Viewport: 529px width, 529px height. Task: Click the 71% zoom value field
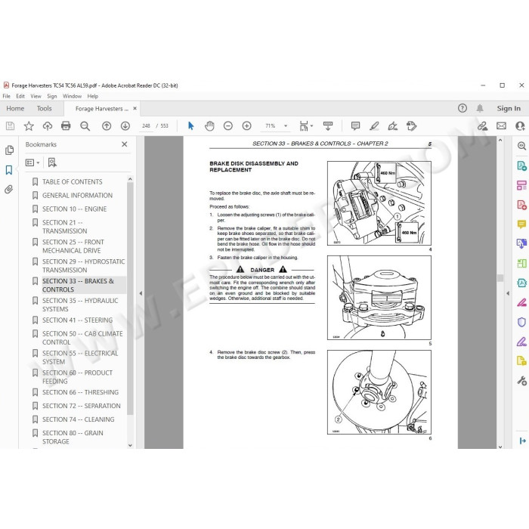click(271, 126)
